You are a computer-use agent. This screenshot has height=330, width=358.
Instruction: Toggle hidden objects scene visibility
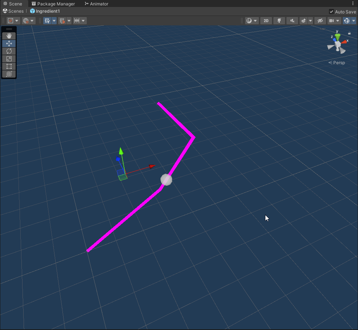pyautogui.click(x=320, y=21)
